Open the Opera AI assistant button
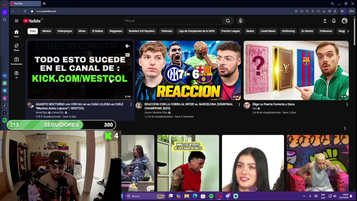The width and height of the screenshot is (357, 201). 352,11
